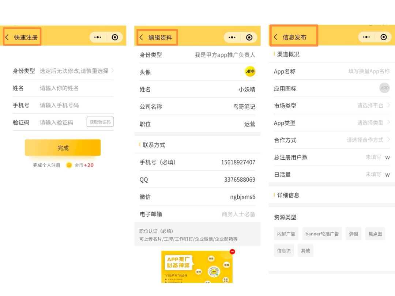The image size is (395, 296).
Task: Open more menu dots on 快速注册 header
Action: coord(98,37)
